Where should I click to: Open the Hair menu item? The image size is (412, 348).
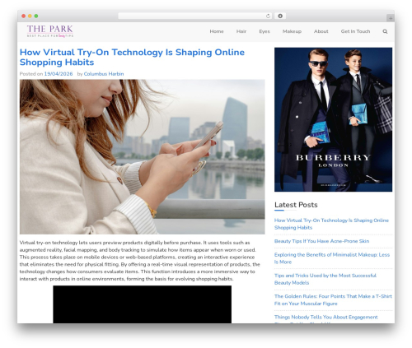click(x=241, y=31)
